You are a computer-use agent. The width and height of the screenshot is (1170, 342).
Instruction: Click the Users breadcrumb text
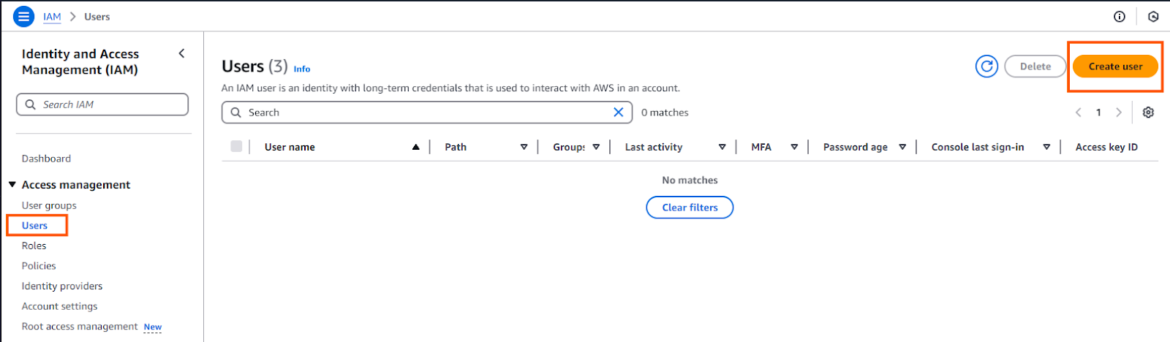(x=97, y=17)
